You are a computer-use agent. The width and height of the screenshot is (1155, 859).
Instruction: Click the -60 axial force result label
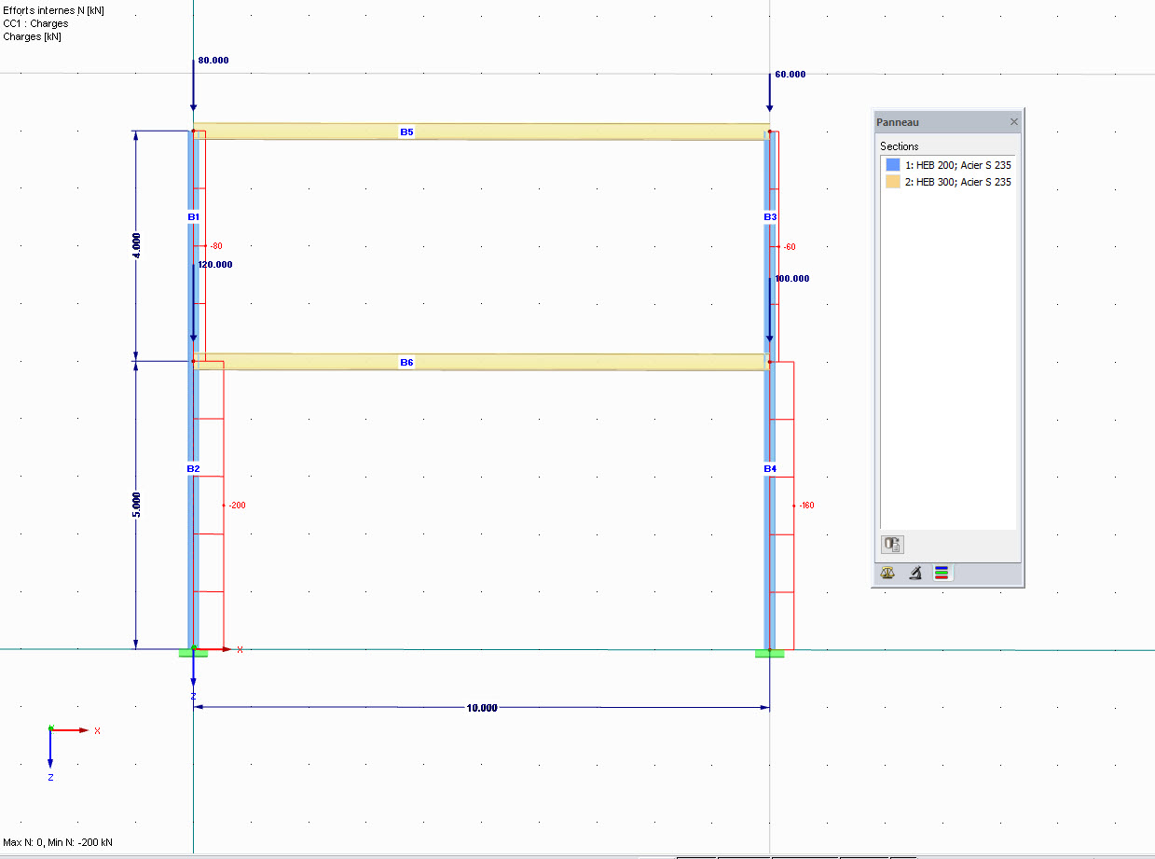pyautogui.click(x=790, y=247)
